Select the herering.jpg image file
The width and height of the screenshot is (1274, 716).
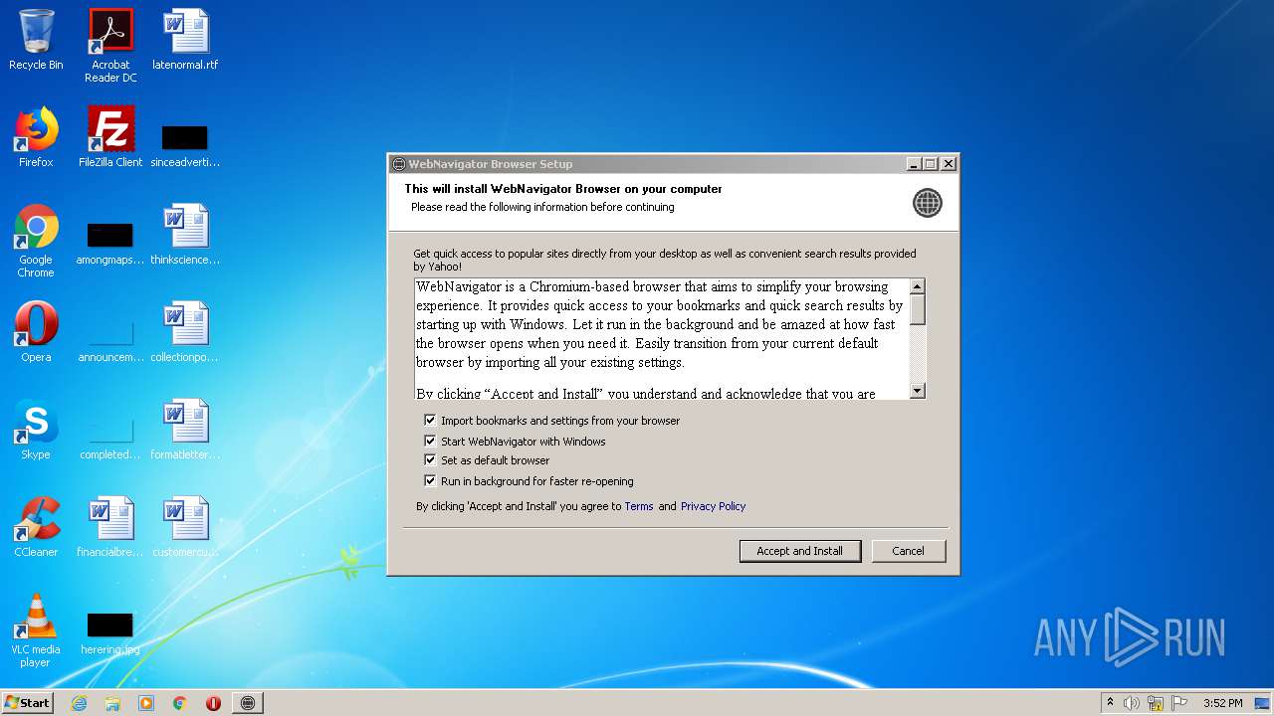110,633
